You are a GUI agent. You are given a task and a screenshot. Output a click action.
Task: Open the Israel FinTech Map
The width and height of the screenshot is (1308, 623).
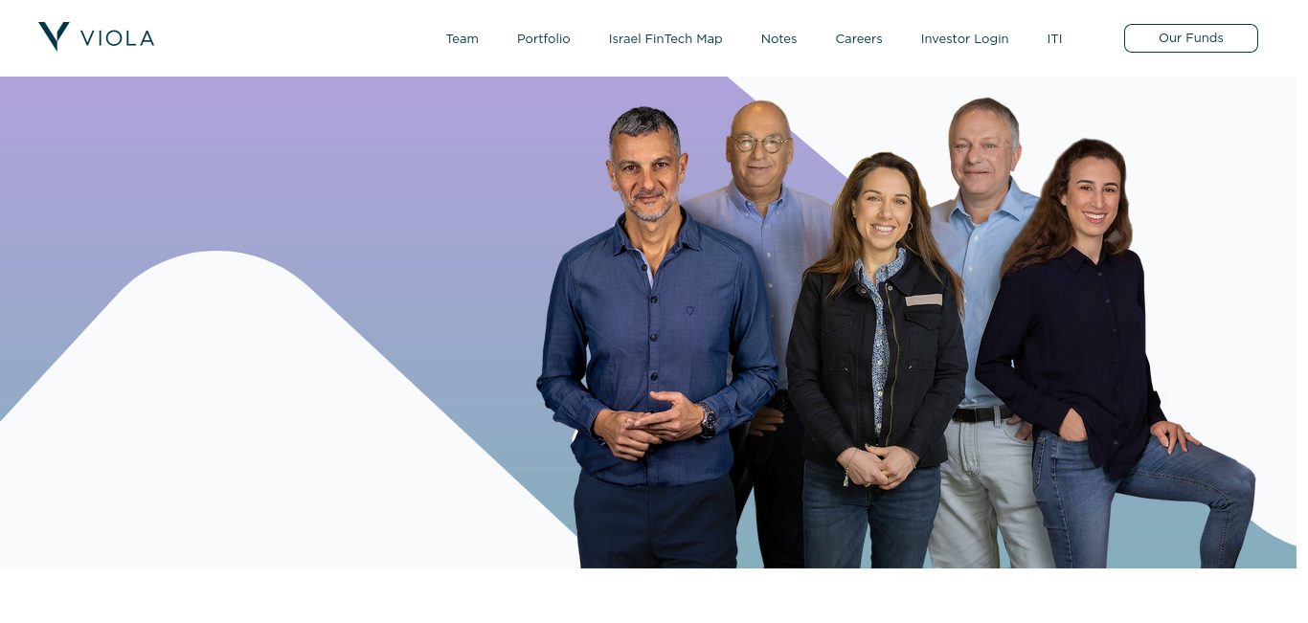coord(665,38)
